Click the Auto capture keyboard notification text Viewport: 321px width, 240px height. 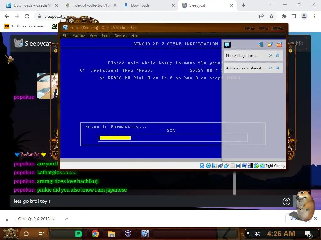click(246, 68)
